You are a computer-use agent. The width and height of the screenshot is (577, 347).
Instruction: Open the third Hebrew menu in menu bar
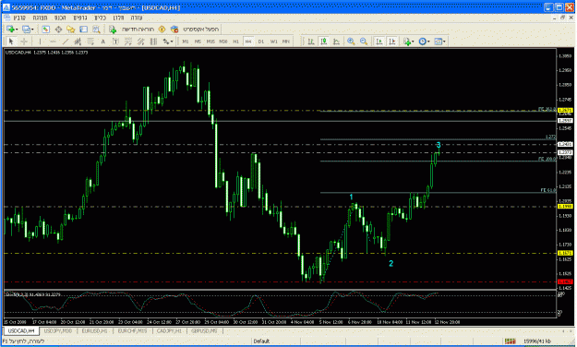coord(60,18)
